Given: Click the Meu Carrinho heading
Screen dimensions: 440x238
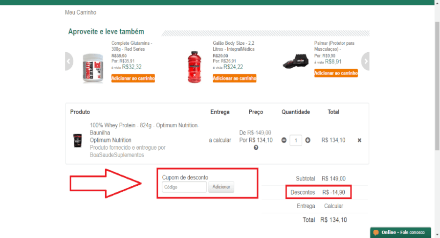Looking at the screenshot, I should pos(81,13).
